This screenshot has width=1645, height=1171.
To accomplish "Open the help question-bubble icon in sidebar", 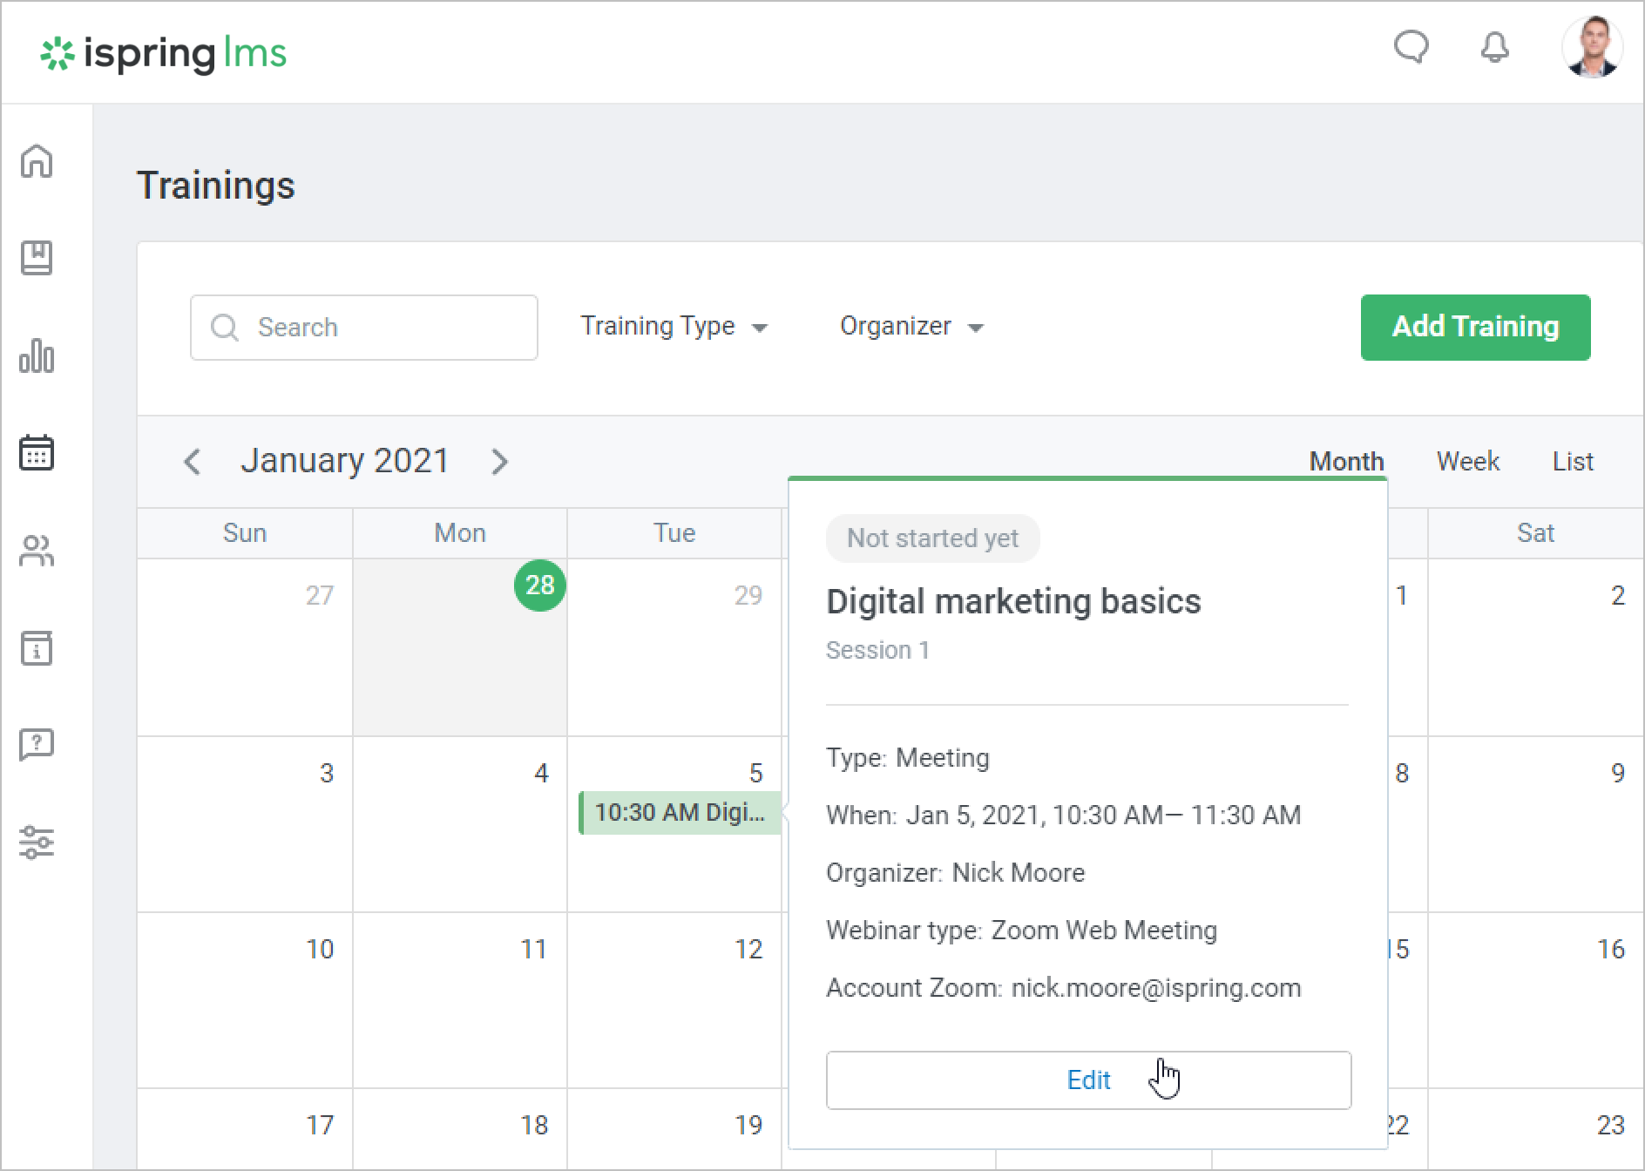I will point(37,745).
